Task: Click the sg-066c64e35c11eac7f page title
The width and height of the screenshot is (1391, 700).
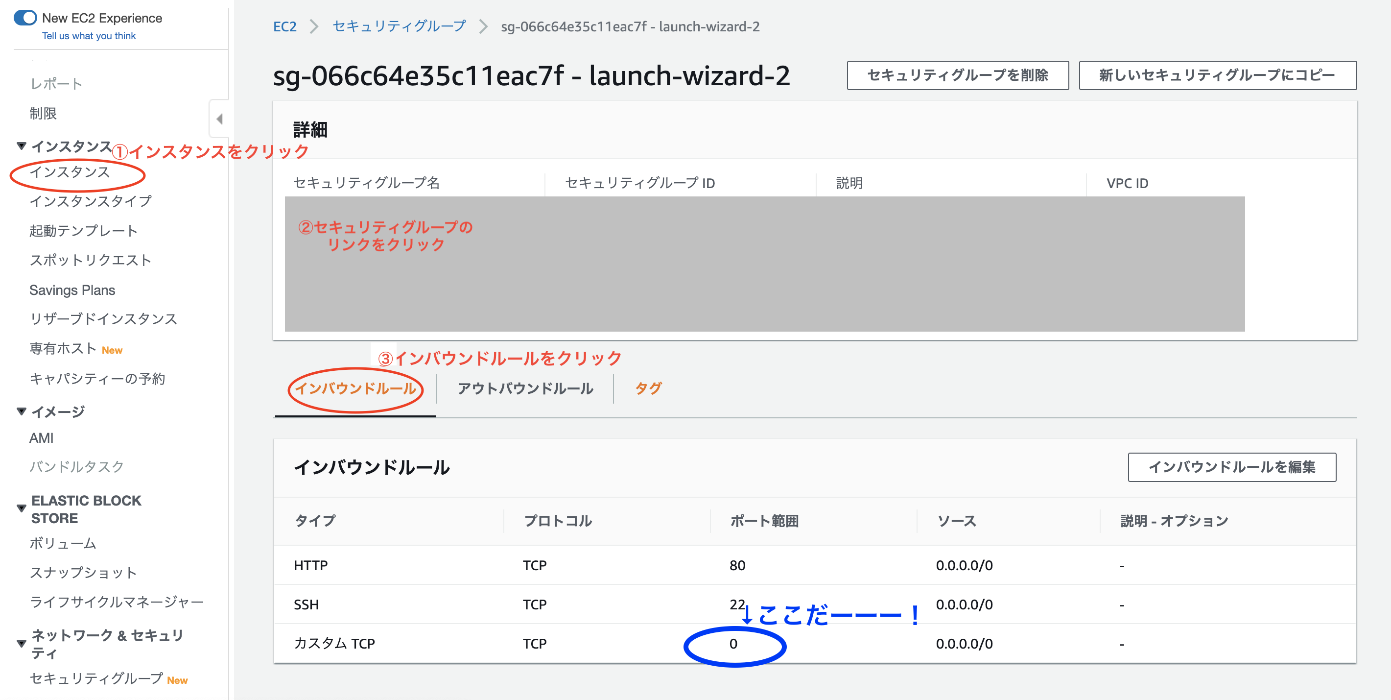Action: click(531, 75)
